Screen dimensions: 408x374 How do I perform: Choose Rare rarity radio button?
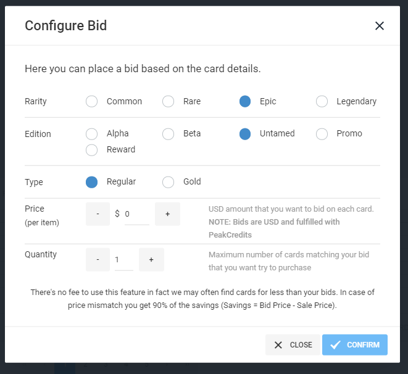169,102
